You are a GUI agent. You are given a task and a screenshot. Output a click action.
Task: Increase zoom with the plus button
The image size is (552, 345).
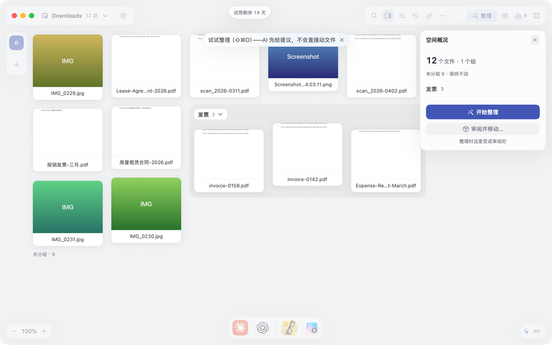coord(44,331)
